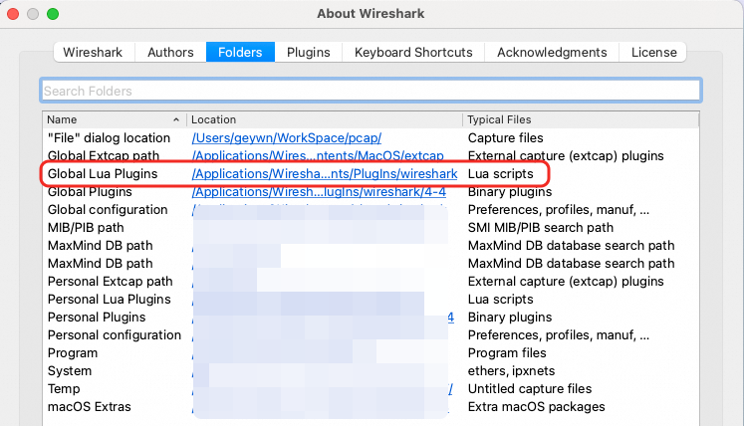Open the Plugins tab
Image resolution: width=744 pixels, height=426 pixels.
click(309, 52)
